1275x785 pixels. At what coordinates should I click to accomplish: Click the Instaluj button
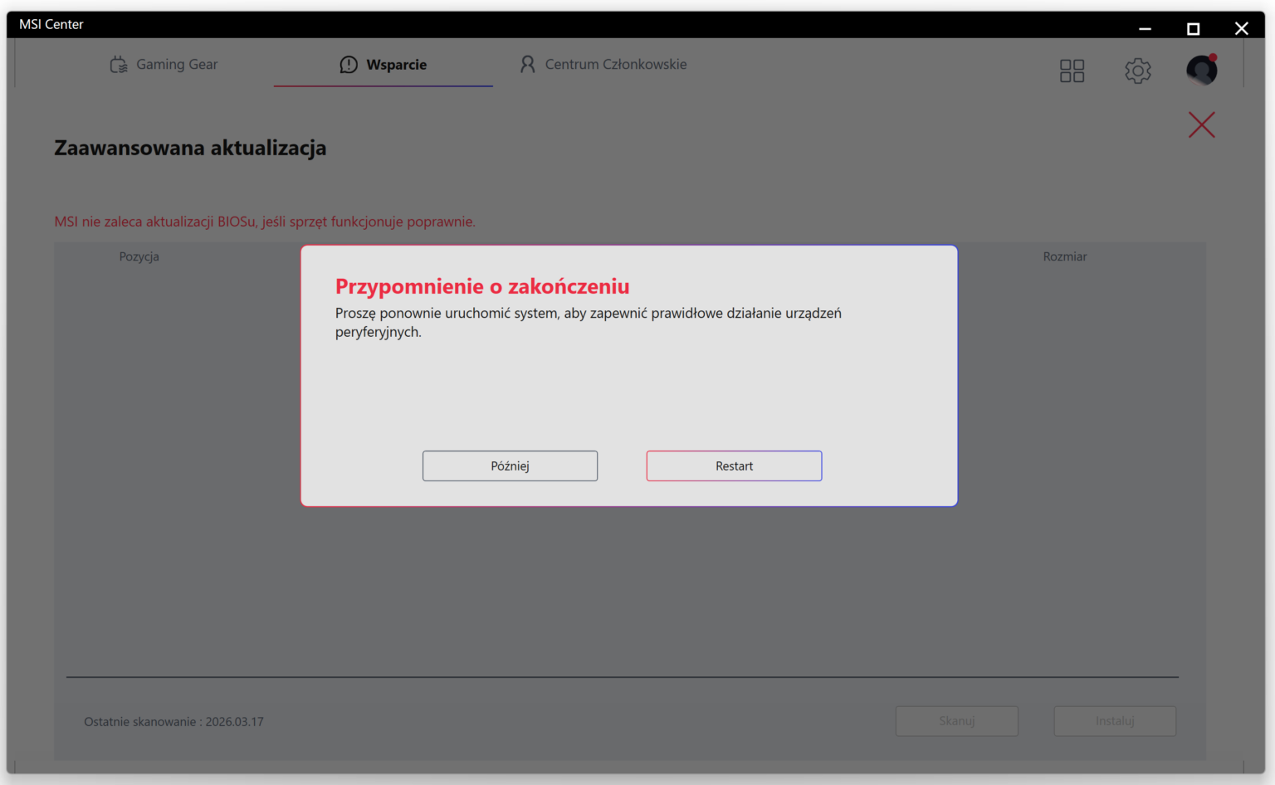tap(1114, 721)
